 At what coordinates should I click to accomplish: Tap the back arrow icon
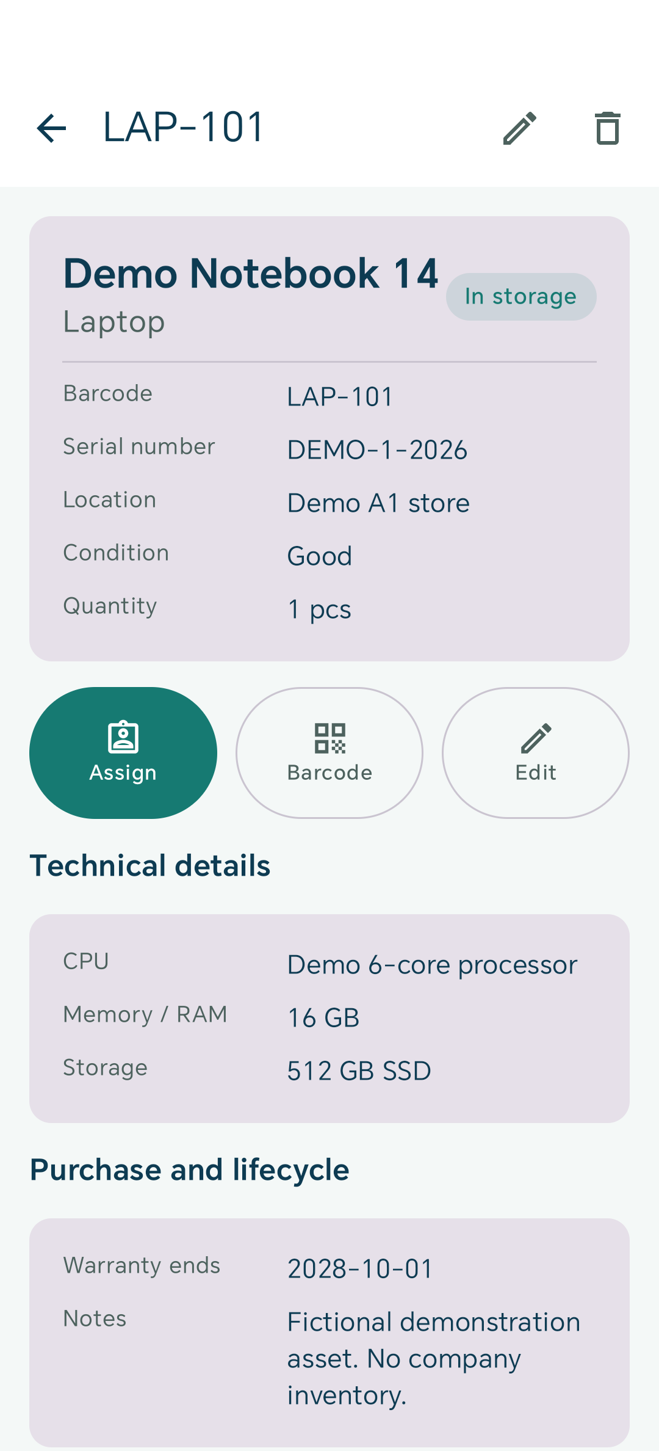coord(51,128)
